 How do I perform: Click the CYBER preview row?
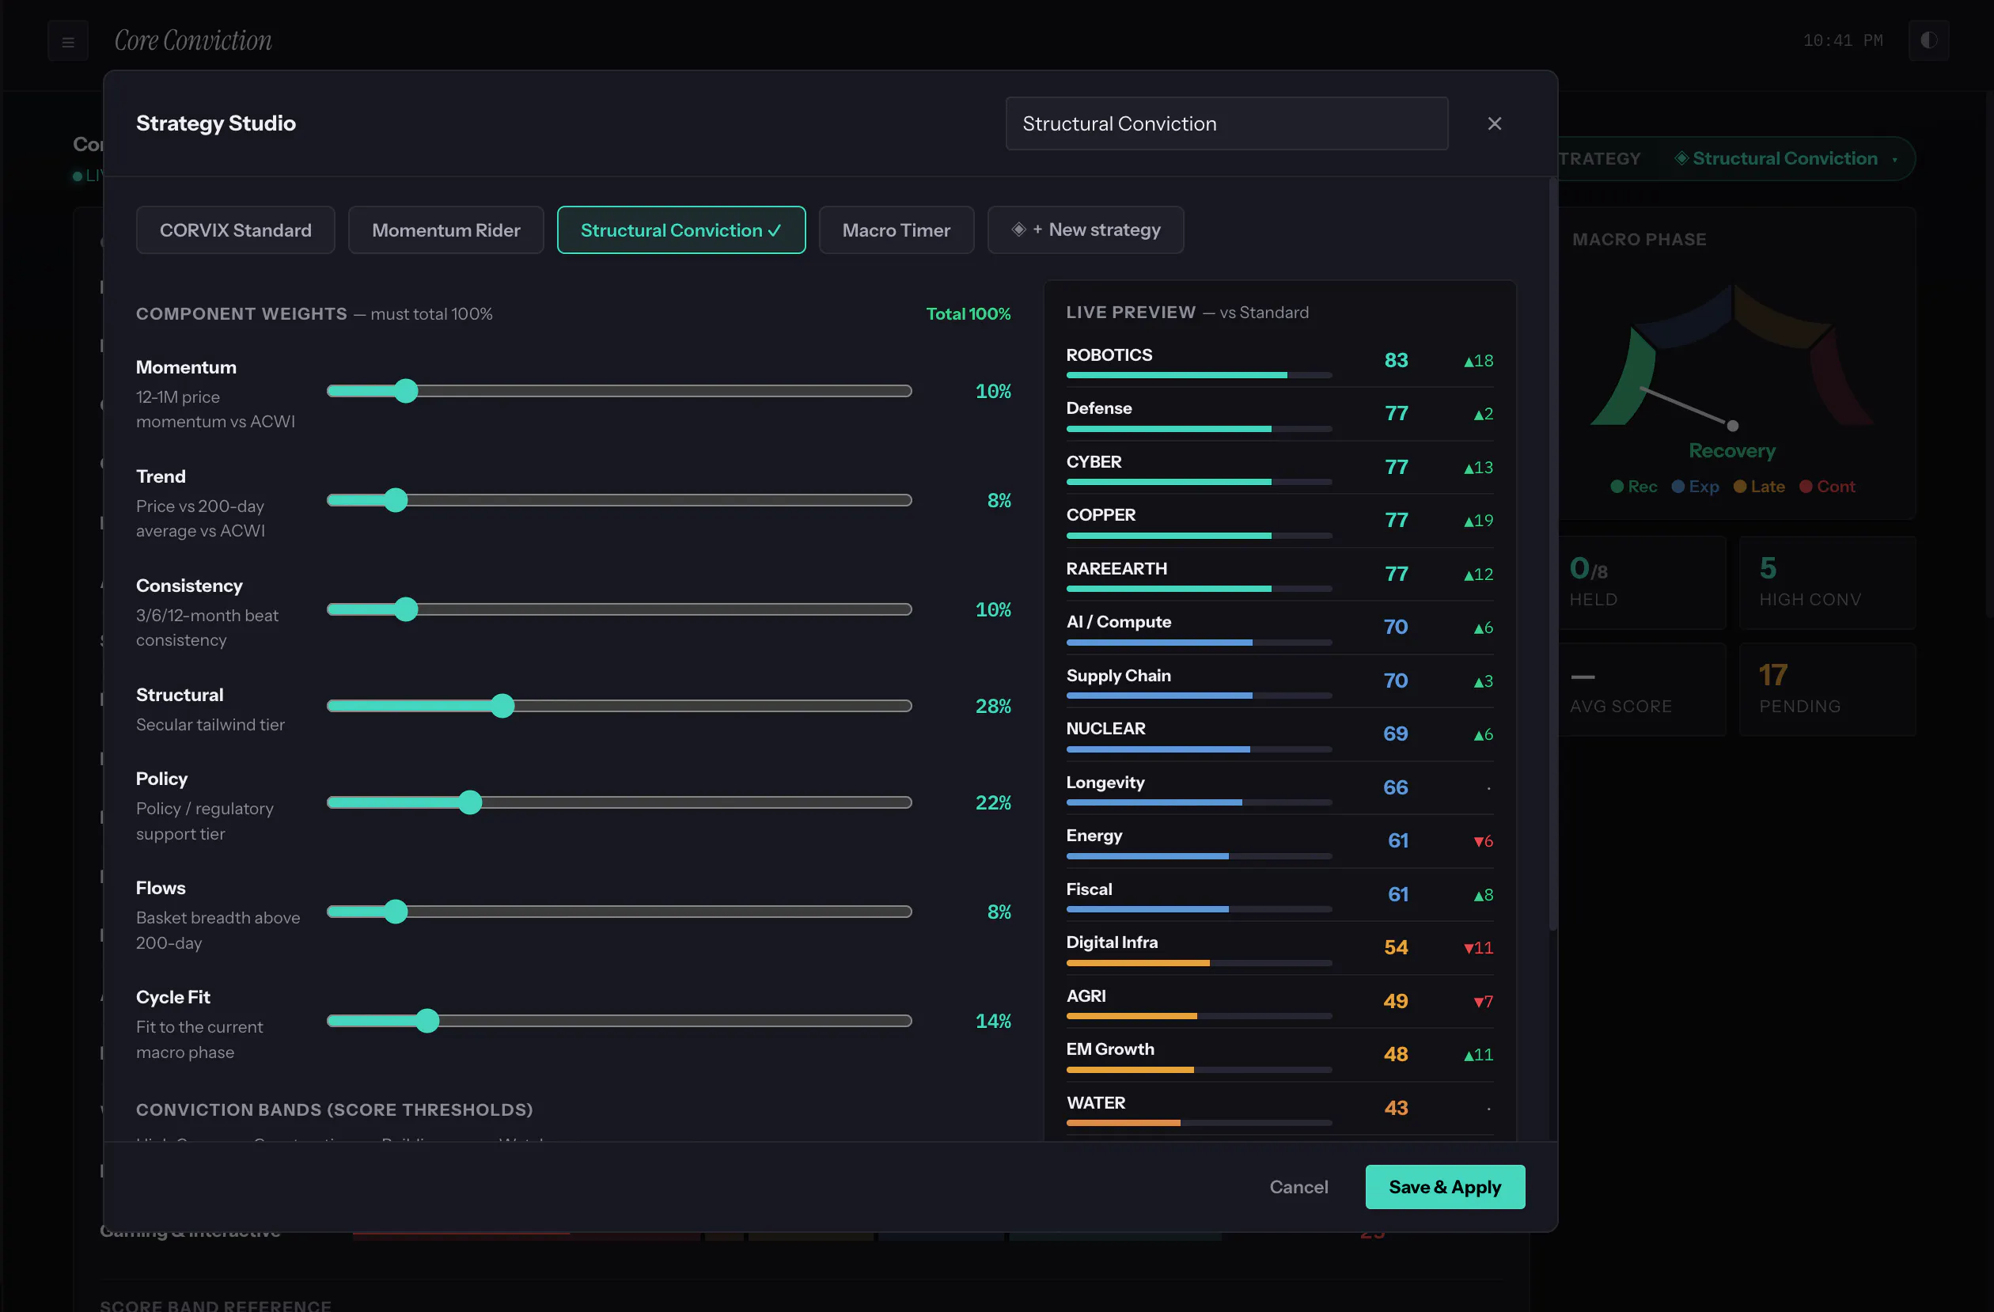click(x=1279, y=468)
